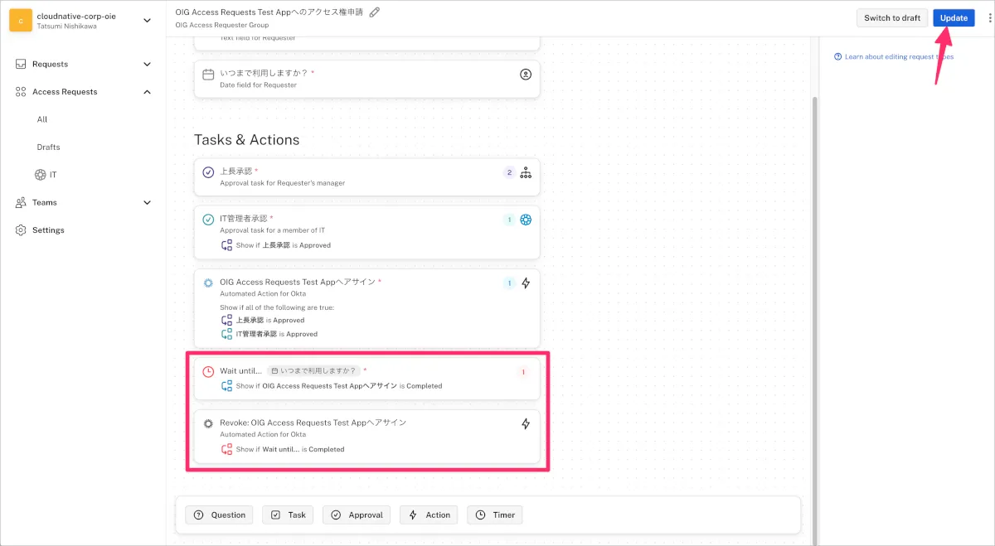
Task: Add a Question element
Action: (x=220, y=515)
